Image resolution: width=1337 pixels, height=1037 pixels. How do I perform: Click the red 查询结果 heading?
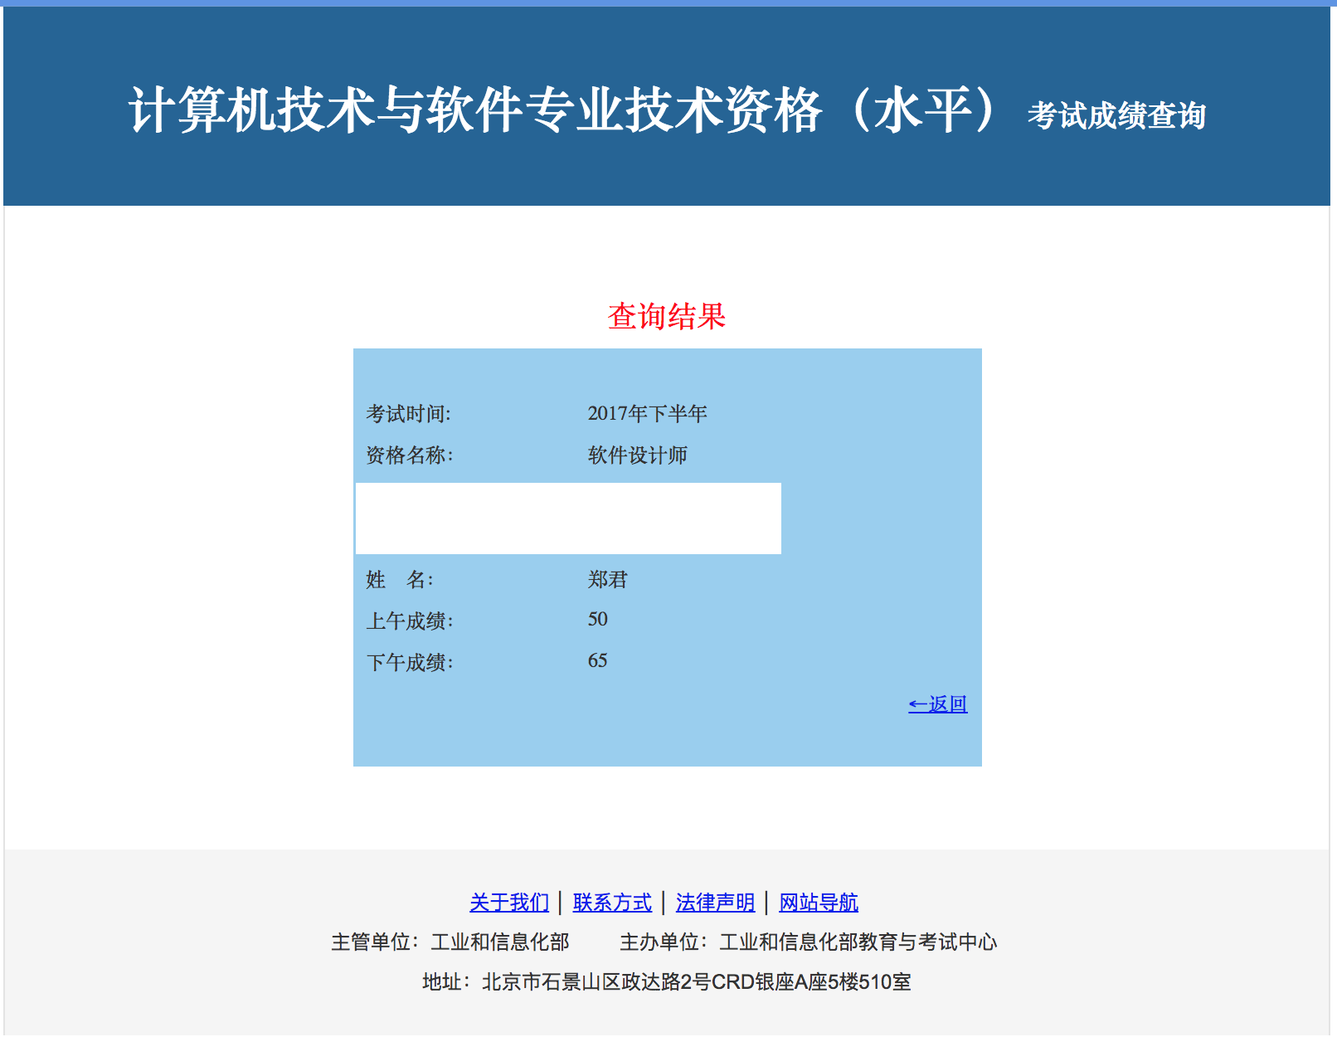tap(667, 316)
